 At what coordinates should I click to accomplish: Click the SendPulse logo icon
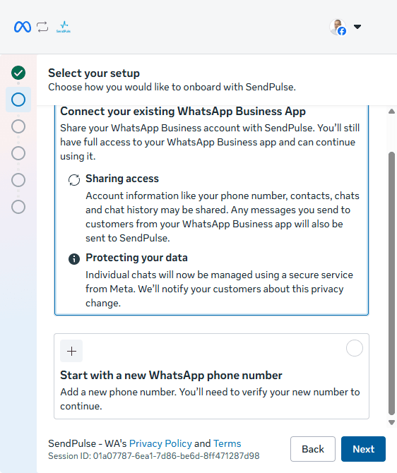click(64, 27)
